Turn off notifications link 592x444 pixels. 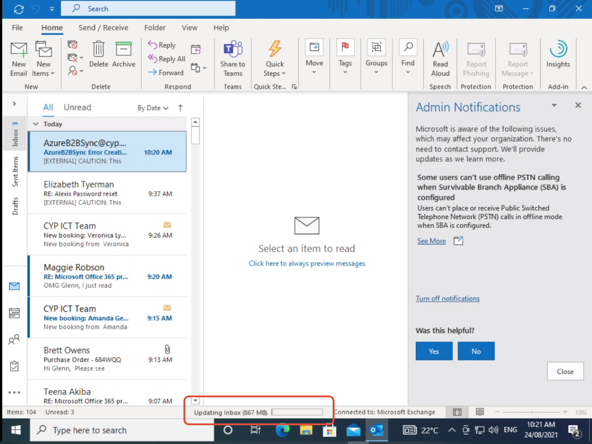click(447, 298)
